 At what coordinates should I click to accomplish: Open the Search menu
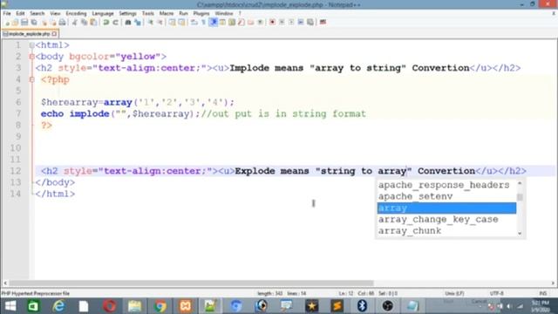click(37, 14)
